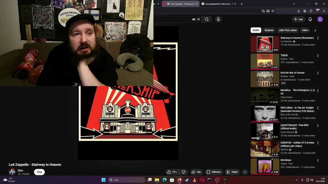The height and width of the screenshot is (184, 328).
Task: Open the browser extensions puzzle icon
Action: pyautogui.click(x=311, y=11)
